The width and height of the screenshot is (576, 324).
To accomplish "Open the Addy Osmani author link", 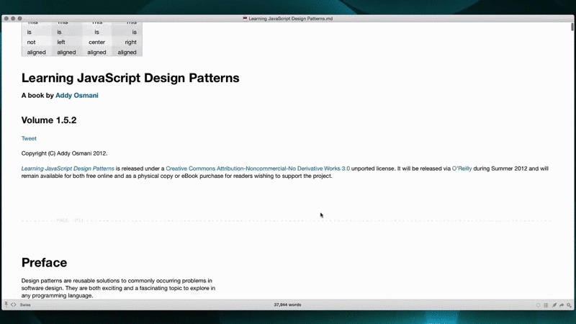I will click(x=77, y=96).
